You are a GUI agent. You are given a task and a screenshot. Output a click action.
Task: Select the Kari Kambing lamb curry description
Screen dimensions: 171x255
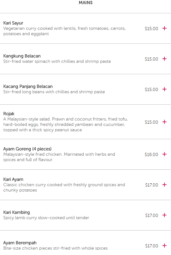click(46, 218)
